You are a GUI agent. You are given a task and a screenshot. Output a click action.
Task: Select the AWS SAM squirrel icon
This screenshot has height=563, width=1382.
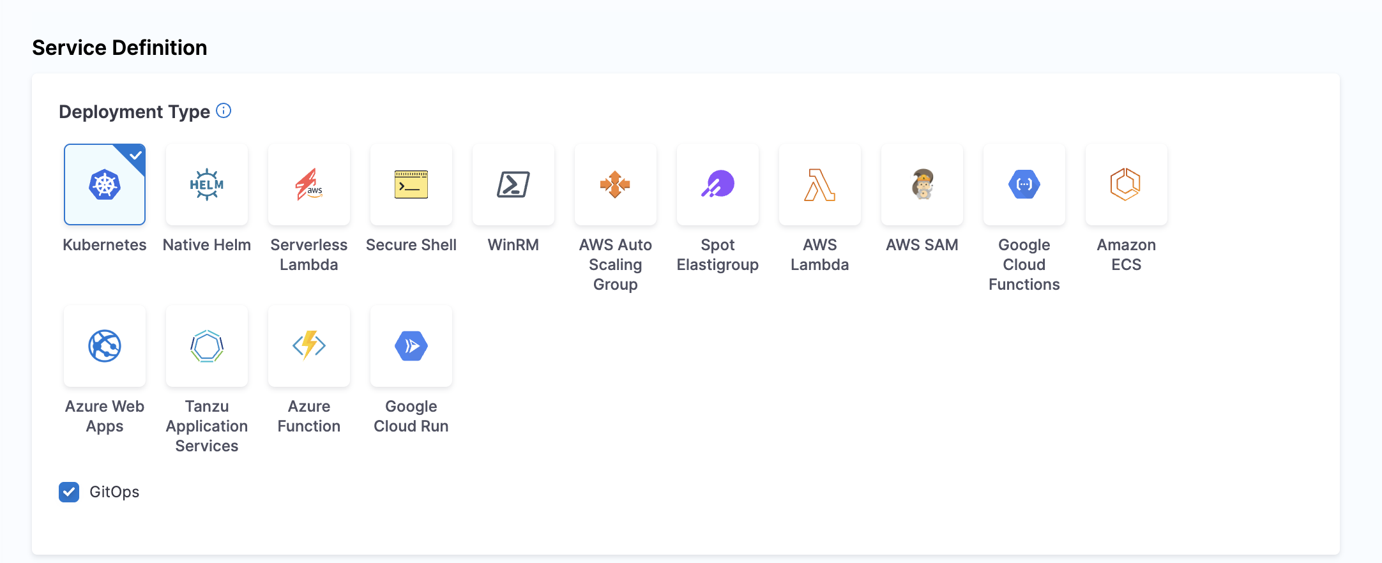[x=922, y=184]
